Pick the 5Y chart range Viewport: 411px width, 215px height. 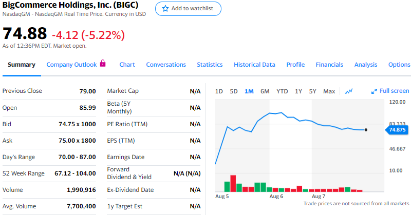312,91
